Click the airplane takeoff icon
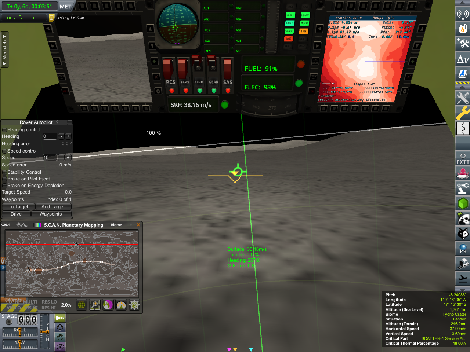This screenshot has height=352, width=470. pos(463,278)
